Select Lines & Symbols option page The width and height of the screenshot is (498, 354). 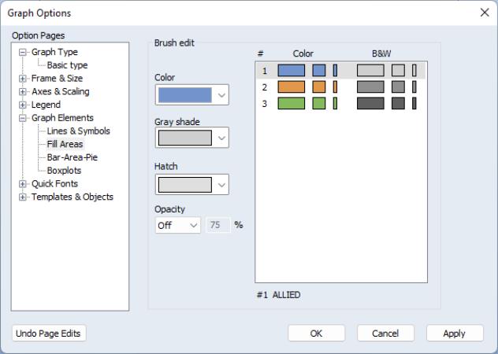pos(78,131)
